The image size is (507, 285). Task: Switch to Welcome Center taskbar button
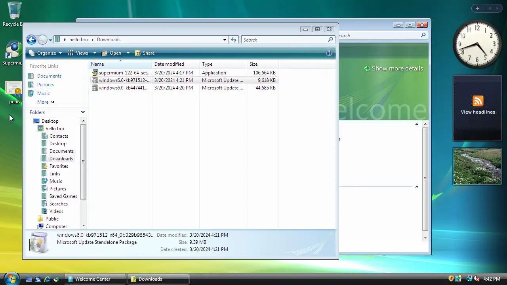coord(95,279)
